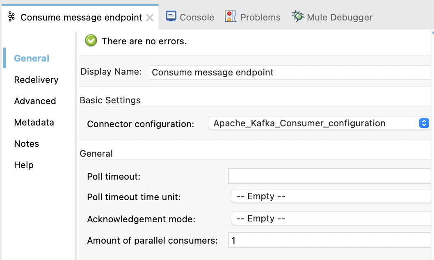The image size is (434, 260).
Task: Open the Help section
Action: (23, 165)
